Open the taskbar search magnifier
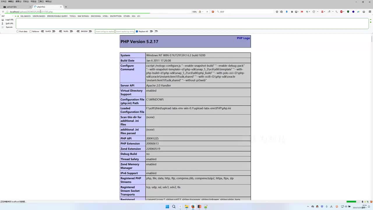Image resolution: width=373 pixels, height=210 pixels. click(174, 206)
